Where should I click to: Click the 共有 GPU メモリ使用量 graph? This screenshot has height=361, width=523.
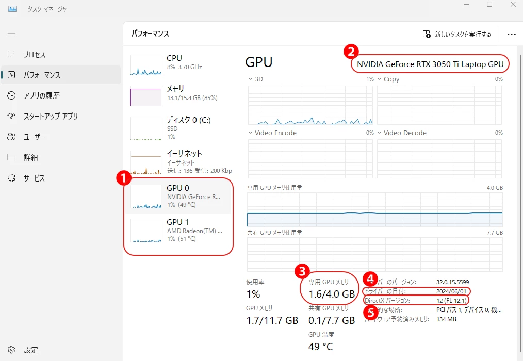point(374,255)
